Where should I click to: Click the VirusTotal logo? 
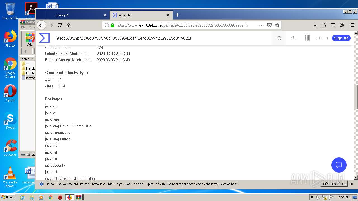(x=44, y=38)
